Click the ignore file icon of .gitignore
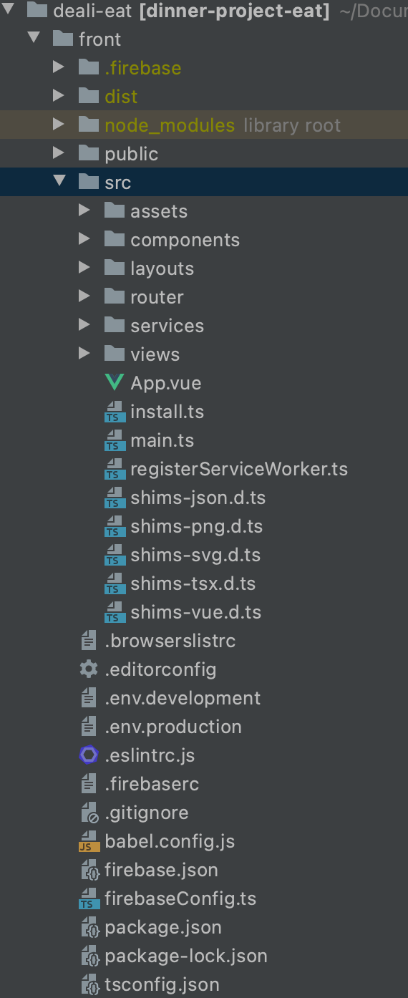408x998 pixels. pos(89,813)
